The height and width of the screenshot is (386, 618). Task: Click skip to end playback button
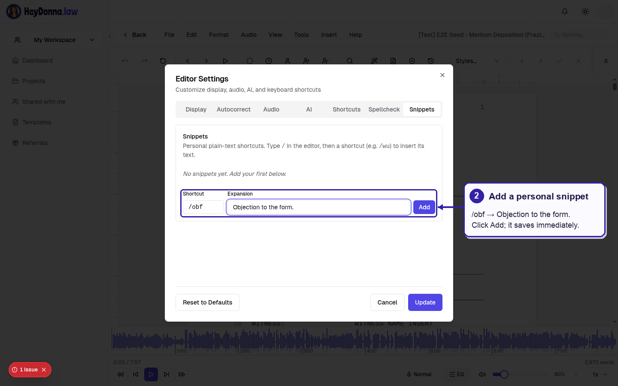[x=167, y=374]
